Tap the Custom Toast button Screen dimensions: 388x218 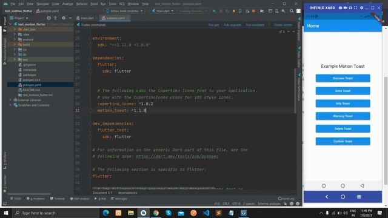[x=343, y=141]
